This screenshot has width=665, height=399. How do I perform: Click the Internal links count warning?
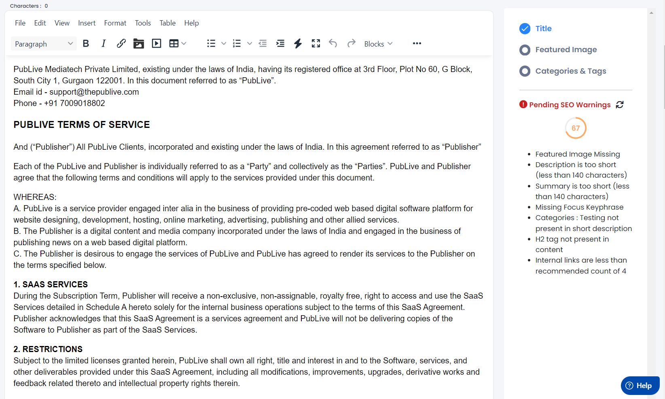point(581,265)
